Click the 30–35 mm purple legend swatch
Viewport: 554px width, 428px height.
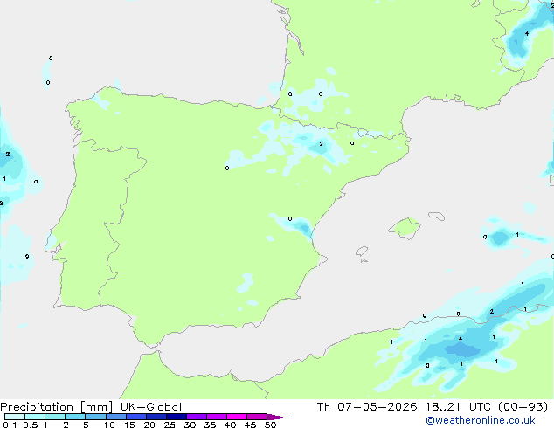click(x=197, y=417)
